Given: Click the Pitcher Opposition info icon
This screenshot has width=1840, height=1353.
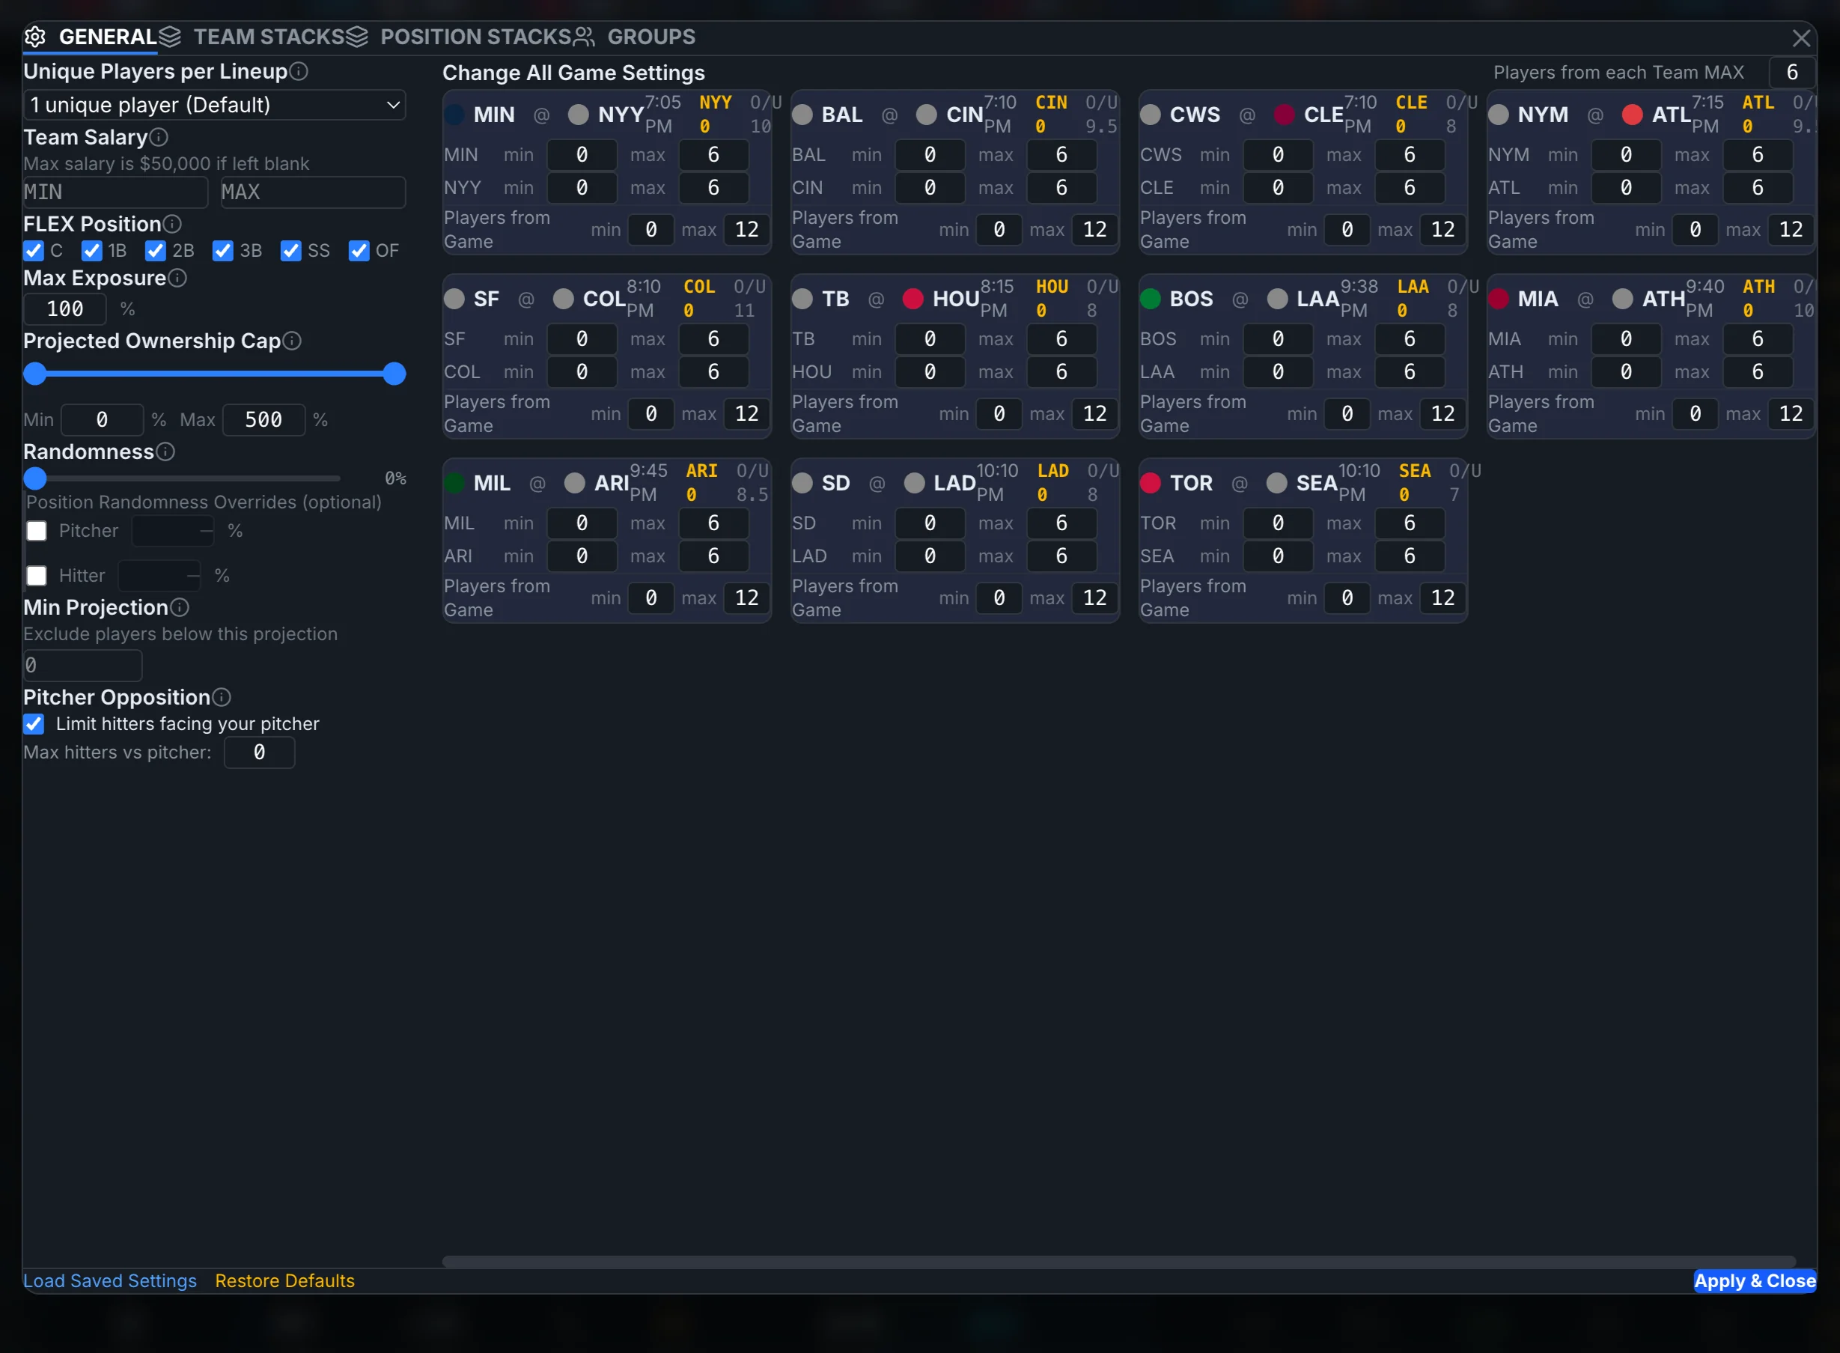Looking at the screenshot, I should coord(221,697).
